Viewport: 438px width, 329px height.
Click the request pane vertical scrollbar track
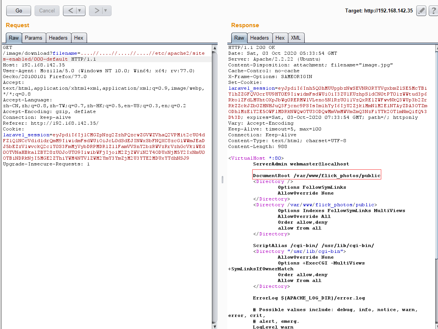[x=215, y=187]
